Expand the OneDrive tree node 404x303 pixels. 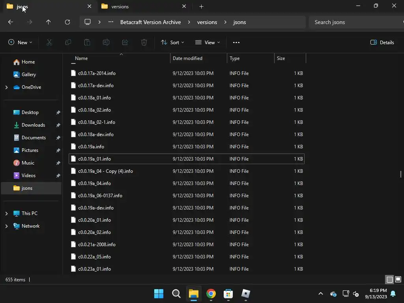pyautogui.click(x=6, y=87)
